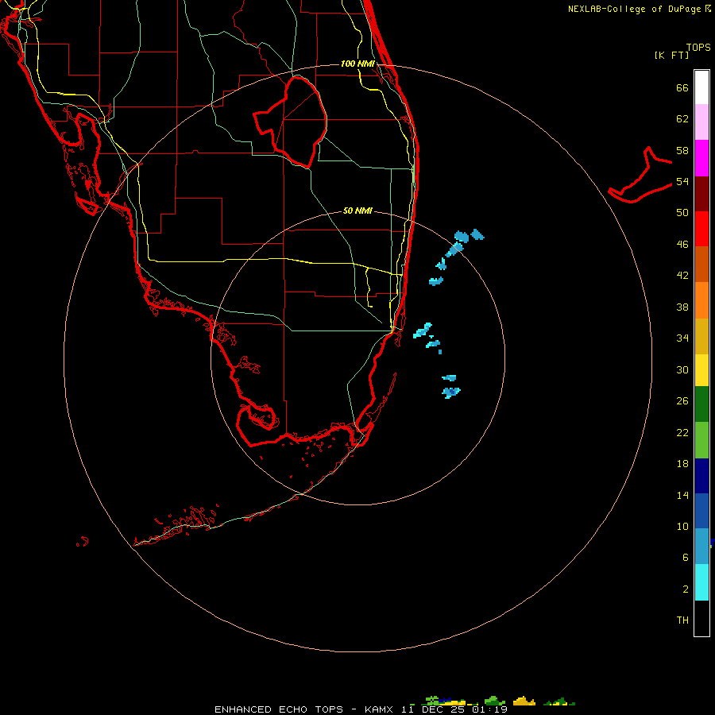Viewport: 715px width, 715px height.
Task: Click the 18 legend value
Action: coord(682,464)
